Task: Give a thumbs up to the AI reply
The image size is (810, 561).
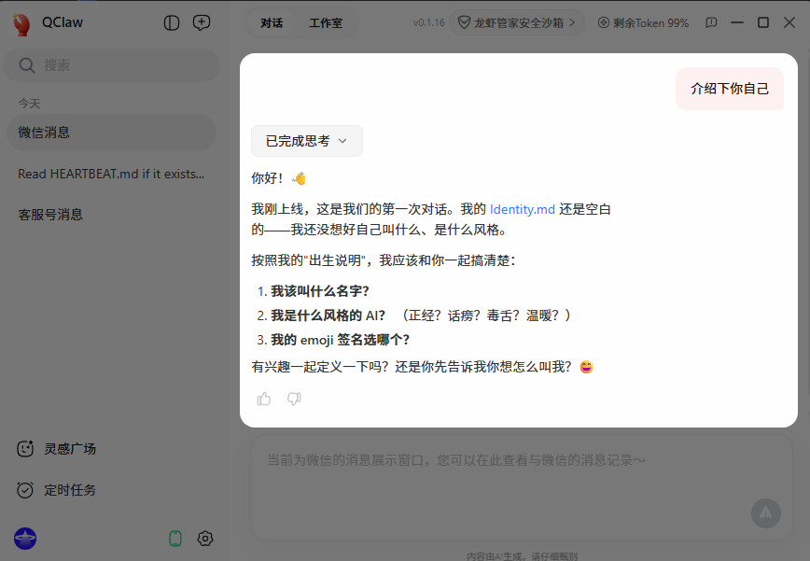Action: (x=264, y=399)
